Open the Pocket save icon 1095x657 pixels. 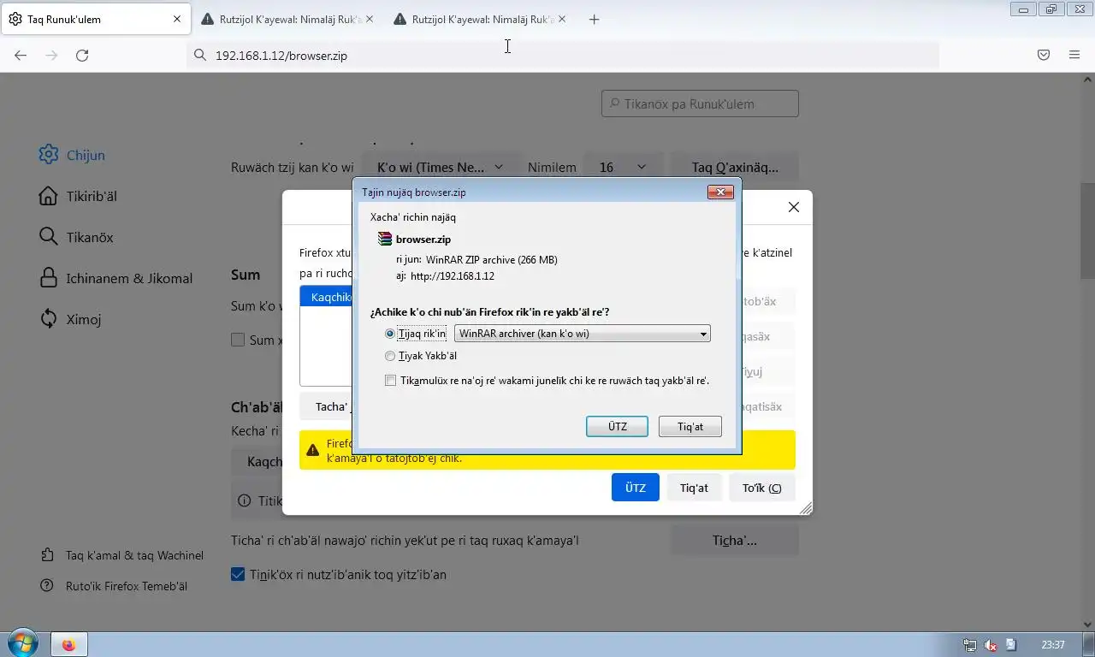pos(1044,55)
